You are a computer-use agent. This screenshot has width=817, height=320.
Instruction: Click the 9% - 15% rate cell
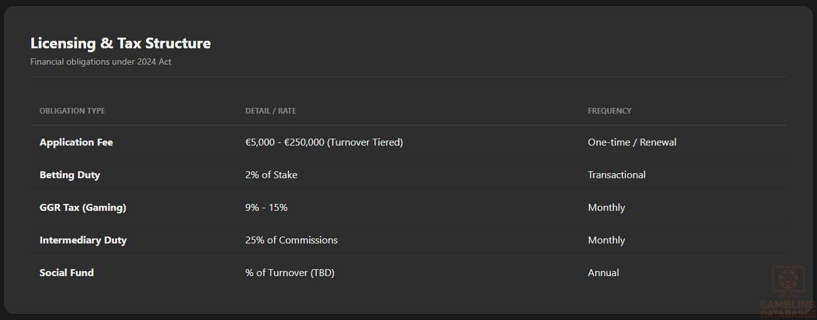(266, 208)
